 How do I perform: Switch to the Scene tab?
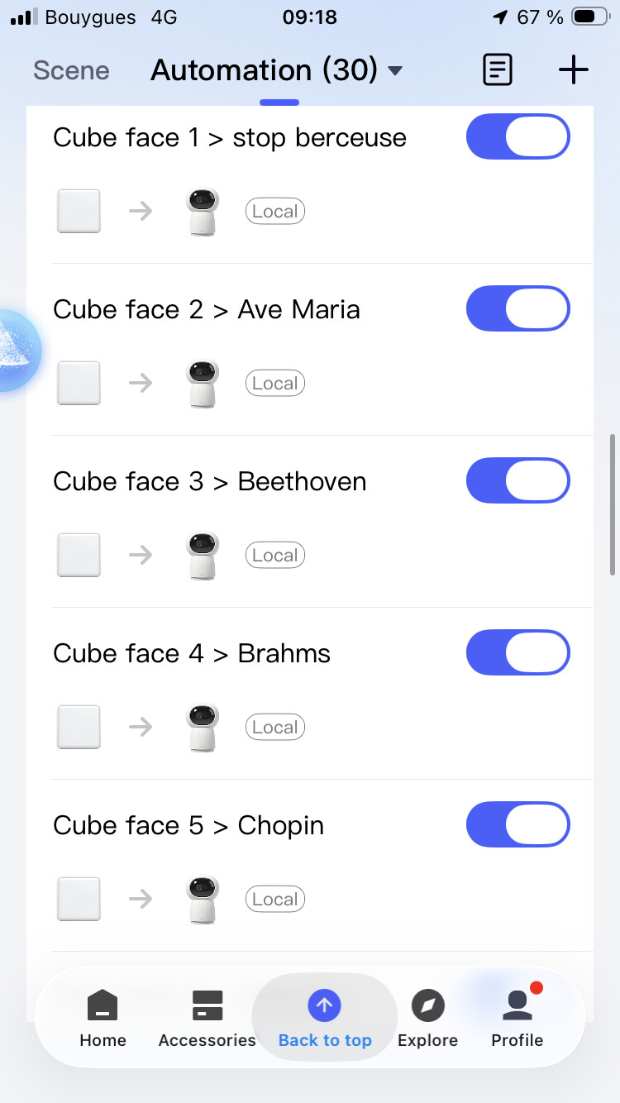[71, 70]
